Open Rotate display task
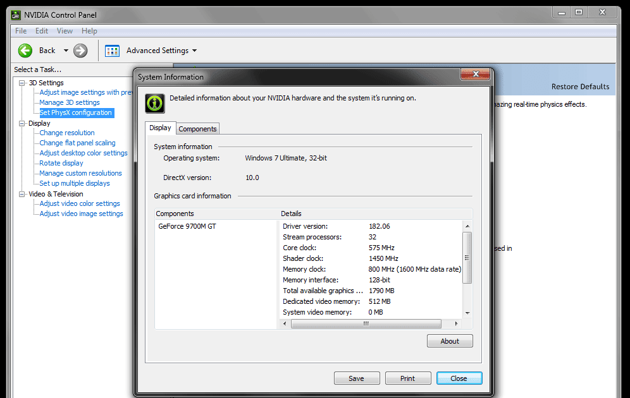The width and height of the screenshot is (630, 398). coord(61,163)
